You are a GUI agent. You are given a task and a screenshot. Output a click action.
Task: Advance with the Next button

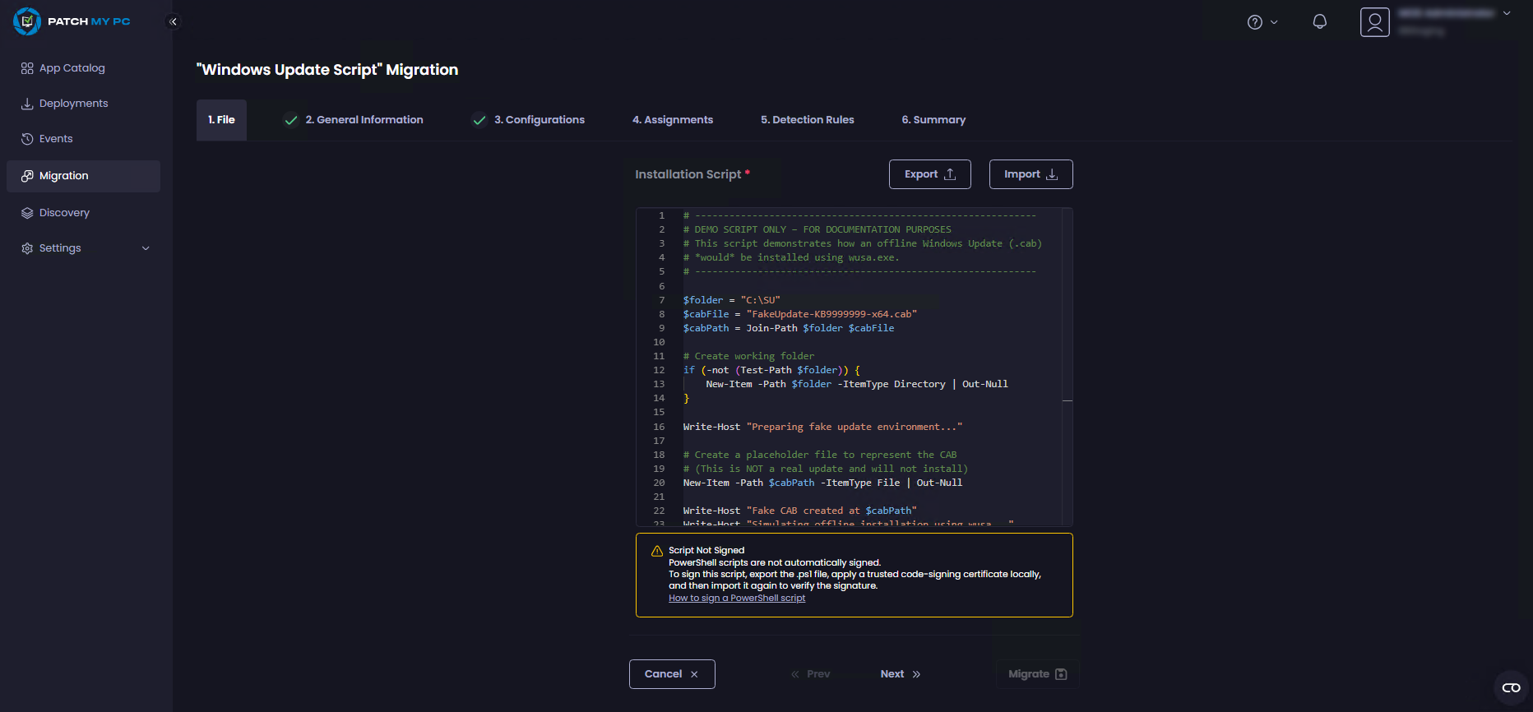[901, 674]
